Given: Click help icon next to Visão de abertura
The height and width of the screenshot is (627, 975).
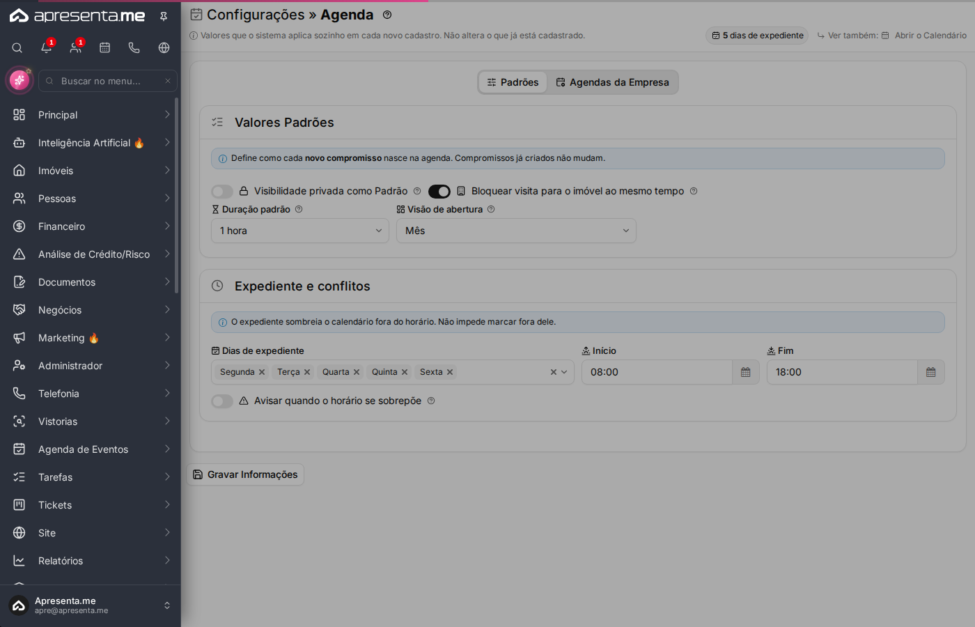Looking at the screenshot, I should coord(491,209).
